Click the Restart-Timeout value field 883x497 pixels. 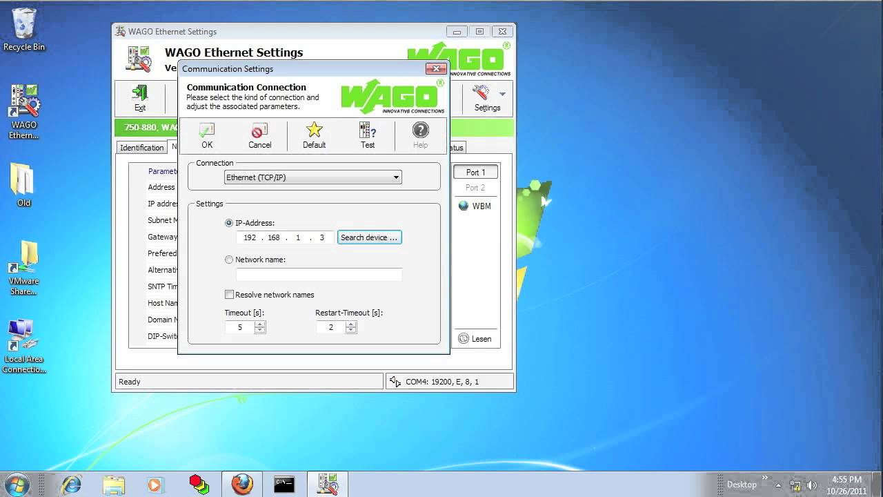330,327
